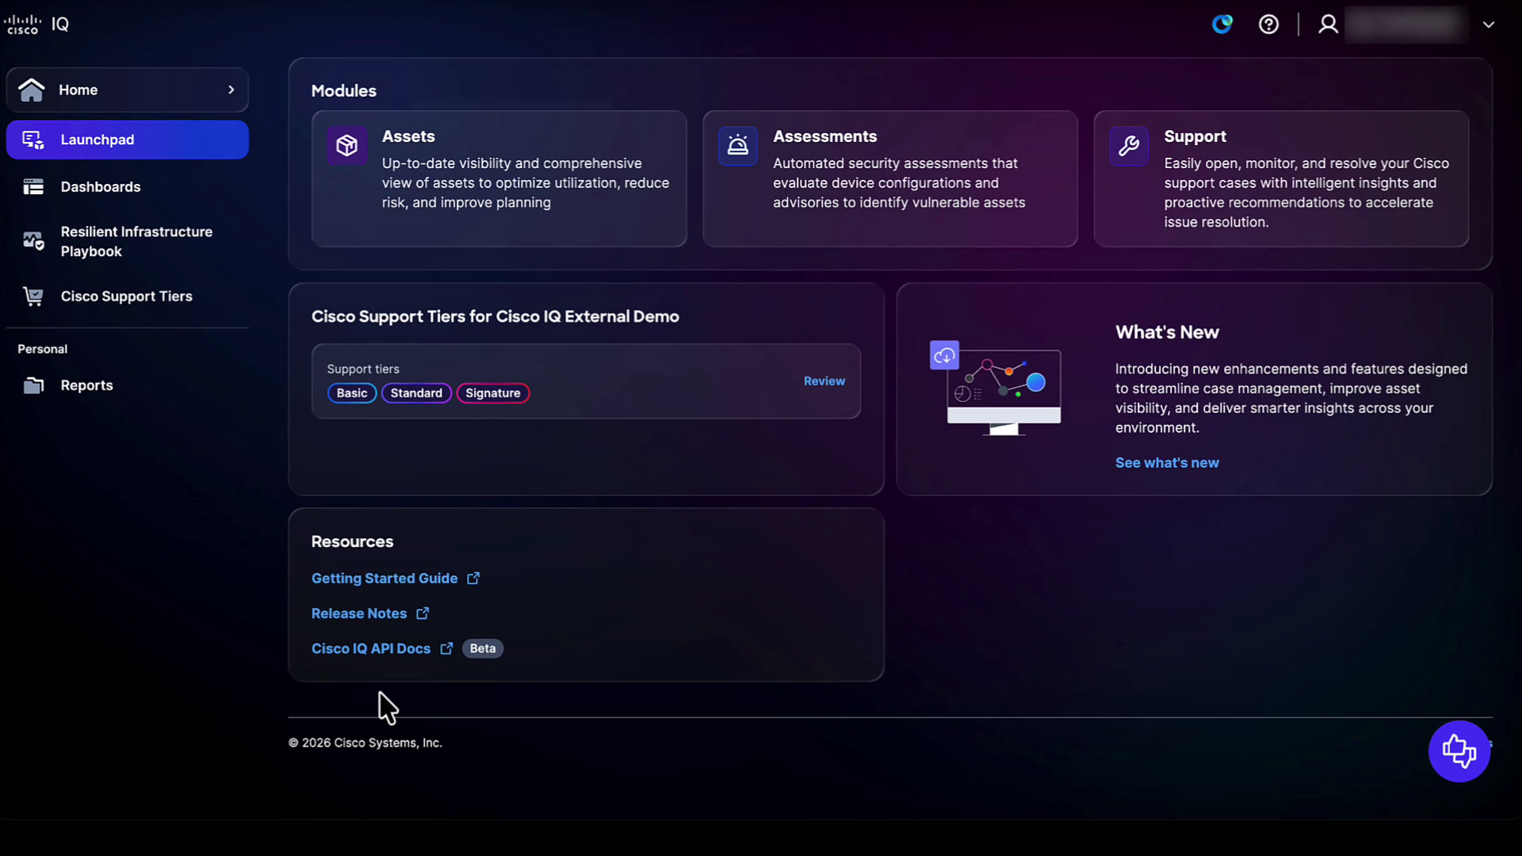
Task: Click the Home house icon
Action: point(32,90)
